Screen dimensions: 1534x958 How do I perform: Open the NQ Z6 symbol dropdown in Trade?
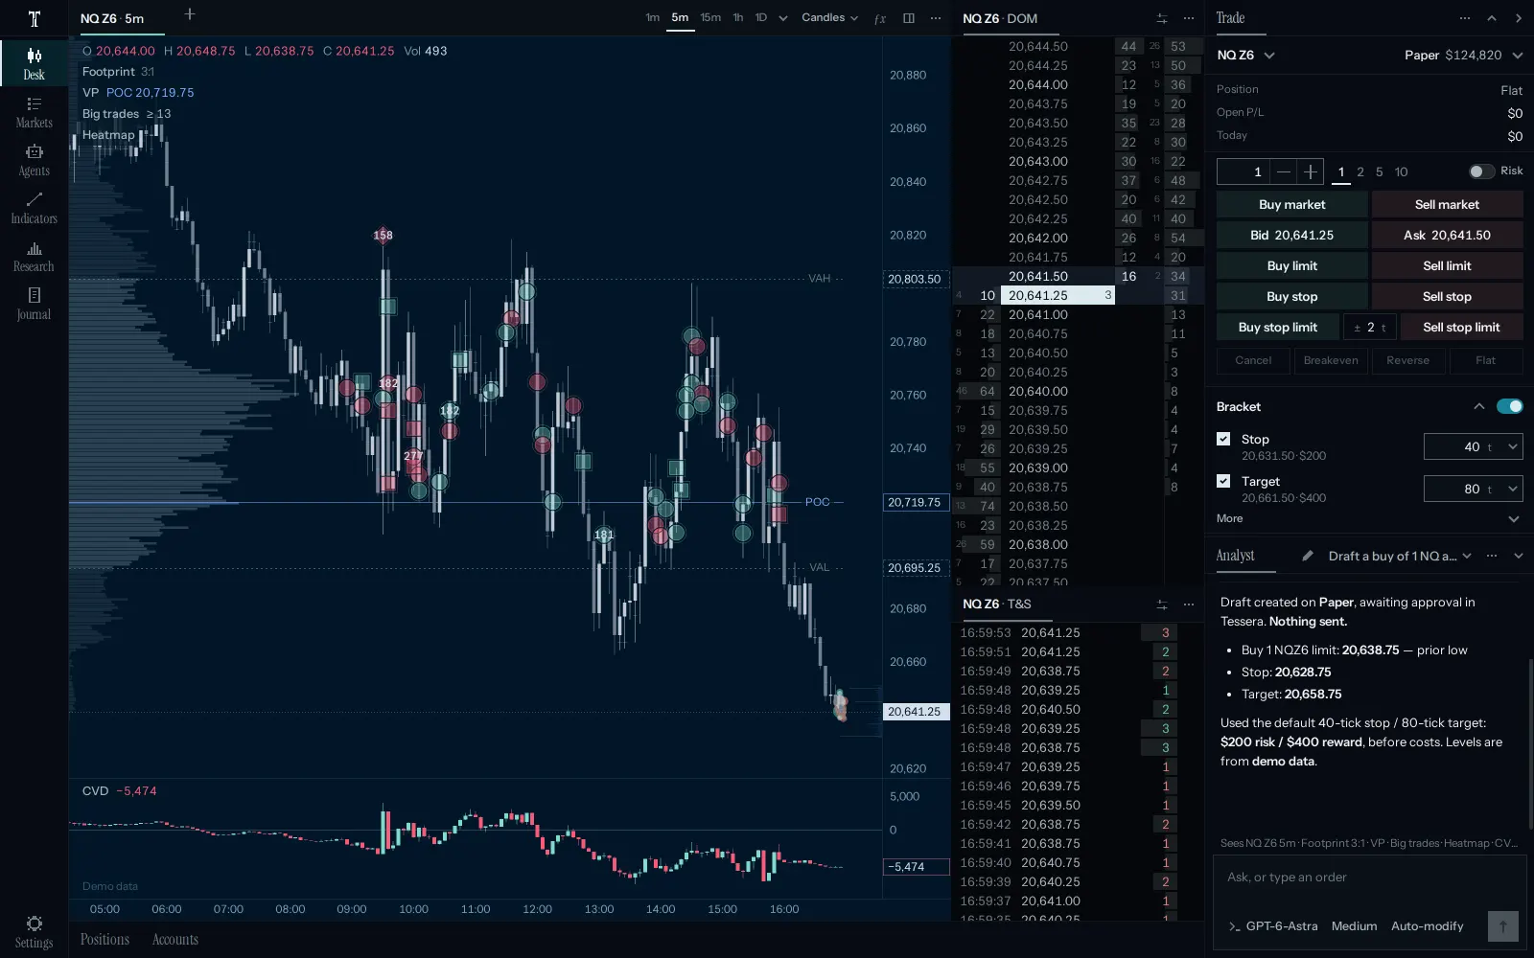point(1245,55)
